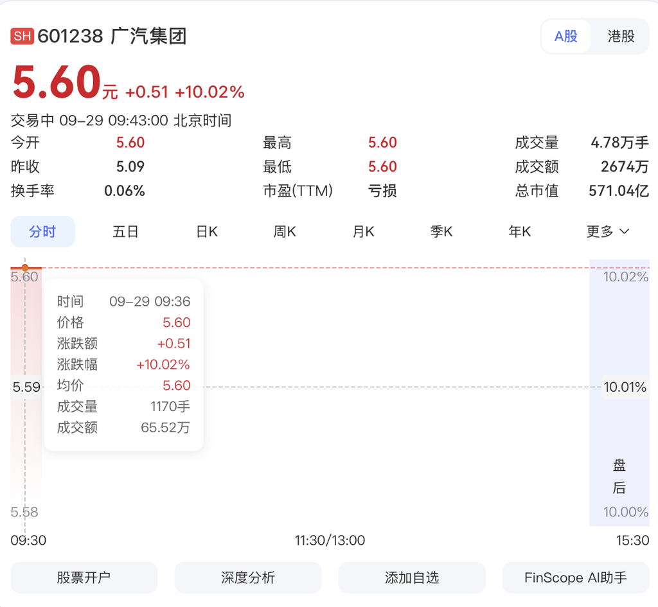Click the 股票开户 button

click(x=84, y=577)
